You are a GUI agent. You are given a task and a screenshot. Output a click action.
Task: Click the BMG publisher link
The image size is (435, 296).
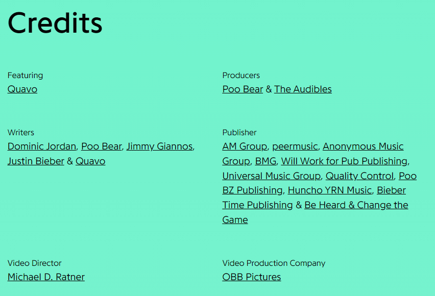pos(265,161)
